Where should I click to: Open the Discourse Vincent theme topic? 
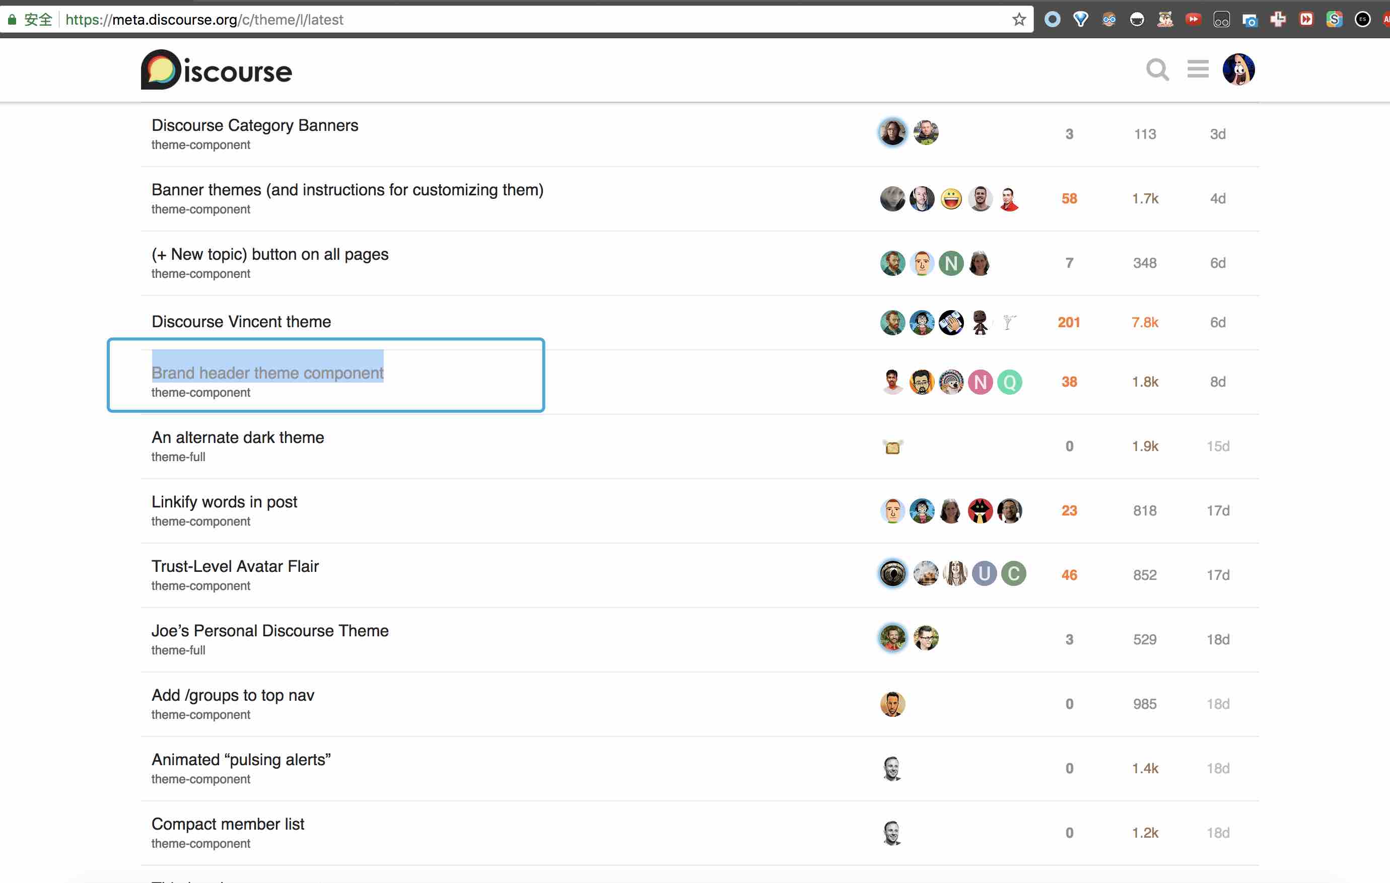[x=241, y=322]
